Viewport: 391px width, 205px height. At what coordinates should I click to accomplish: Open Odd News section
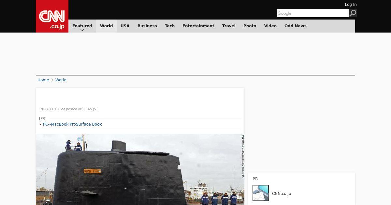point(296,26)
